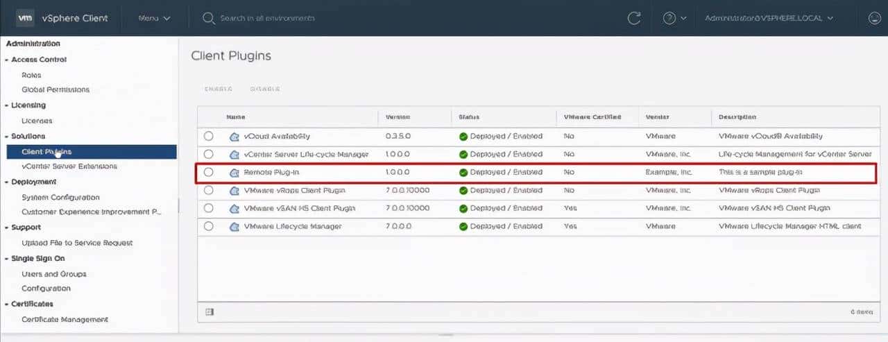Open the Administrator@VSPHERE.LOCAL user dropdown
Screen dimensions: 888x342
click(769, 18)
